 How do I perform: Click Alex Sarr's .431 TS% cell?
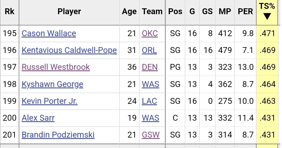coord(268,118)
